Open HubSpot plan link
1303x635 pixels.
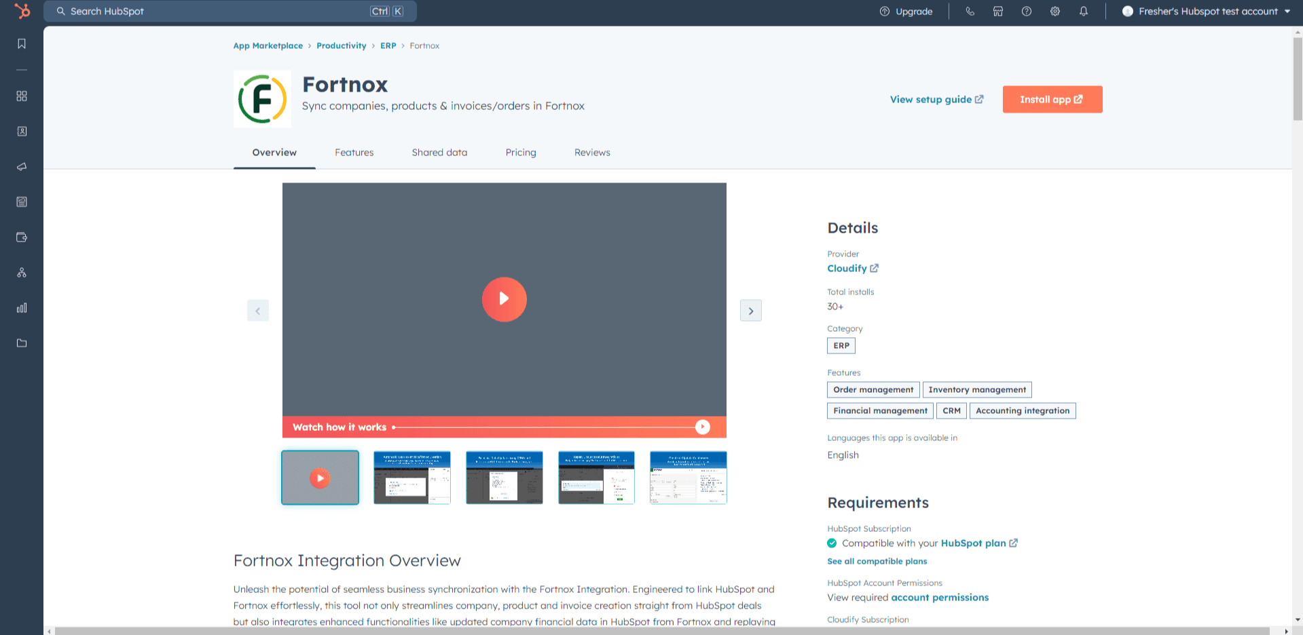[x=979, y=543]
